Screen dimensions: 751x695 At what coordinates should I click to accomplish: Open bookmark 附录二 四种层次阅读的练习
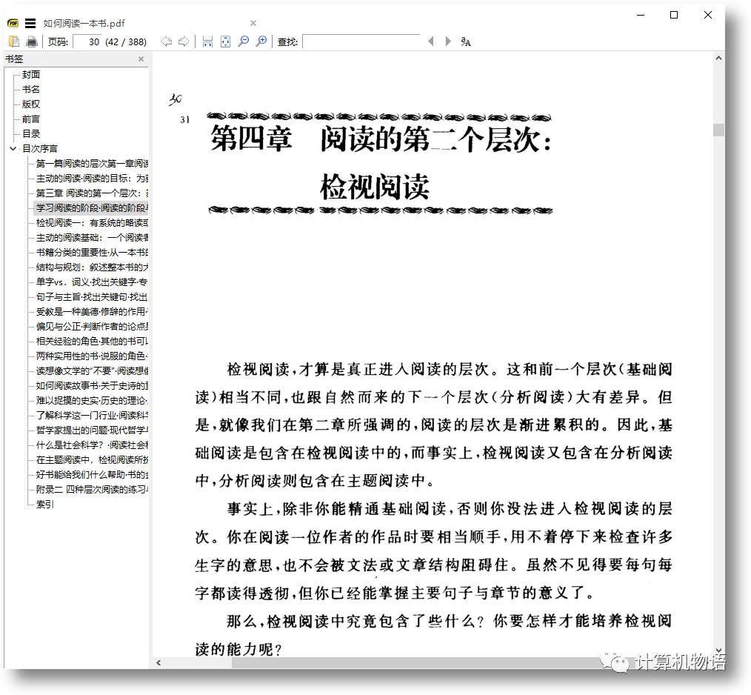click(92, 490)
